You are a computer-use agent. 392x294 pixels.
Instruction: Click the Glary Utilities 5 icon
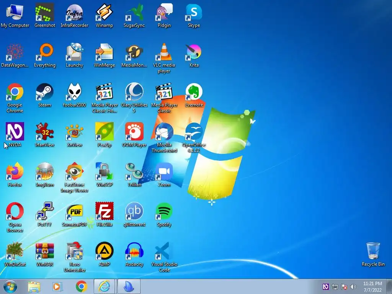(134, 92)
